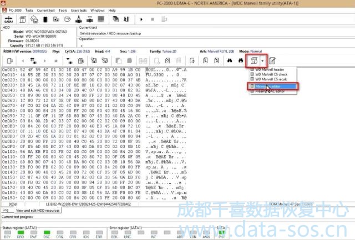Viewport: 355px width, 240px height.
Task: Open the Windows menu
Action: pyautogui.click(x=98, y=11)
